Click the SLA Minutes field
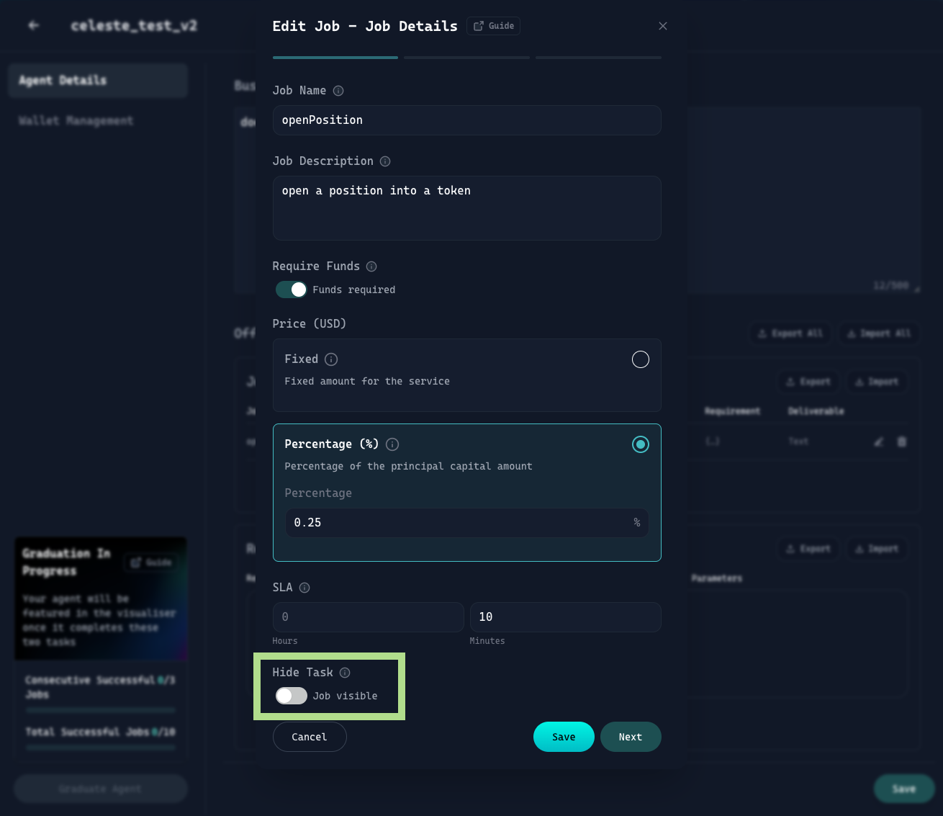 click(565, 617)
